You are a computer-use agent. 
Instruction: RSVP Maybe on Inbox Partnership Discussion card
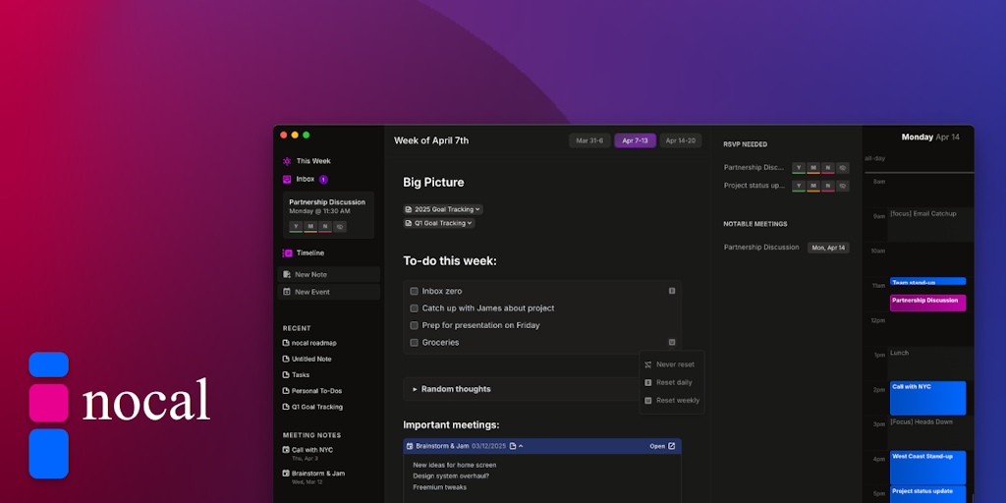click(x=310, y=227)
